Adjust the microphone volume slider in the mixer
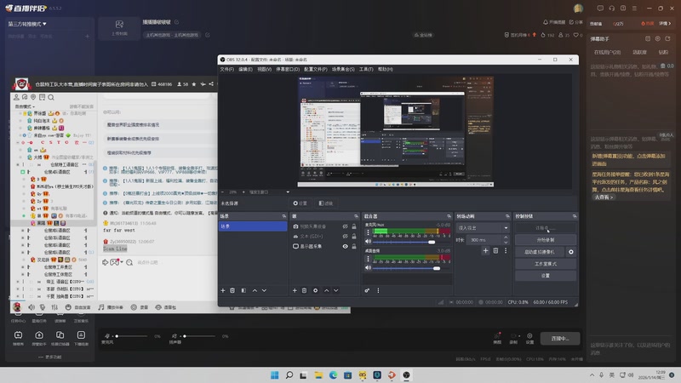 (432, 243)
